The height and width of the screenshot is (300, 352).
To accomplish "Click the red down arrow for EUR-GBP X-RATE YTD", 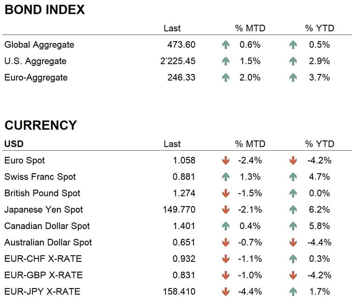I will tap(293, 275).
